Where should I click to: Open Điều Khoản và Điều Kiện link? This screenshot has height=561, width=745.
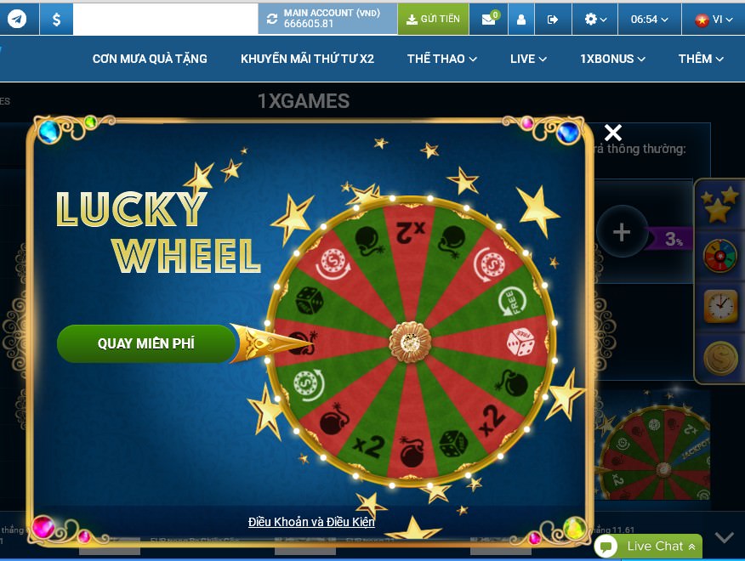point(311,522)
